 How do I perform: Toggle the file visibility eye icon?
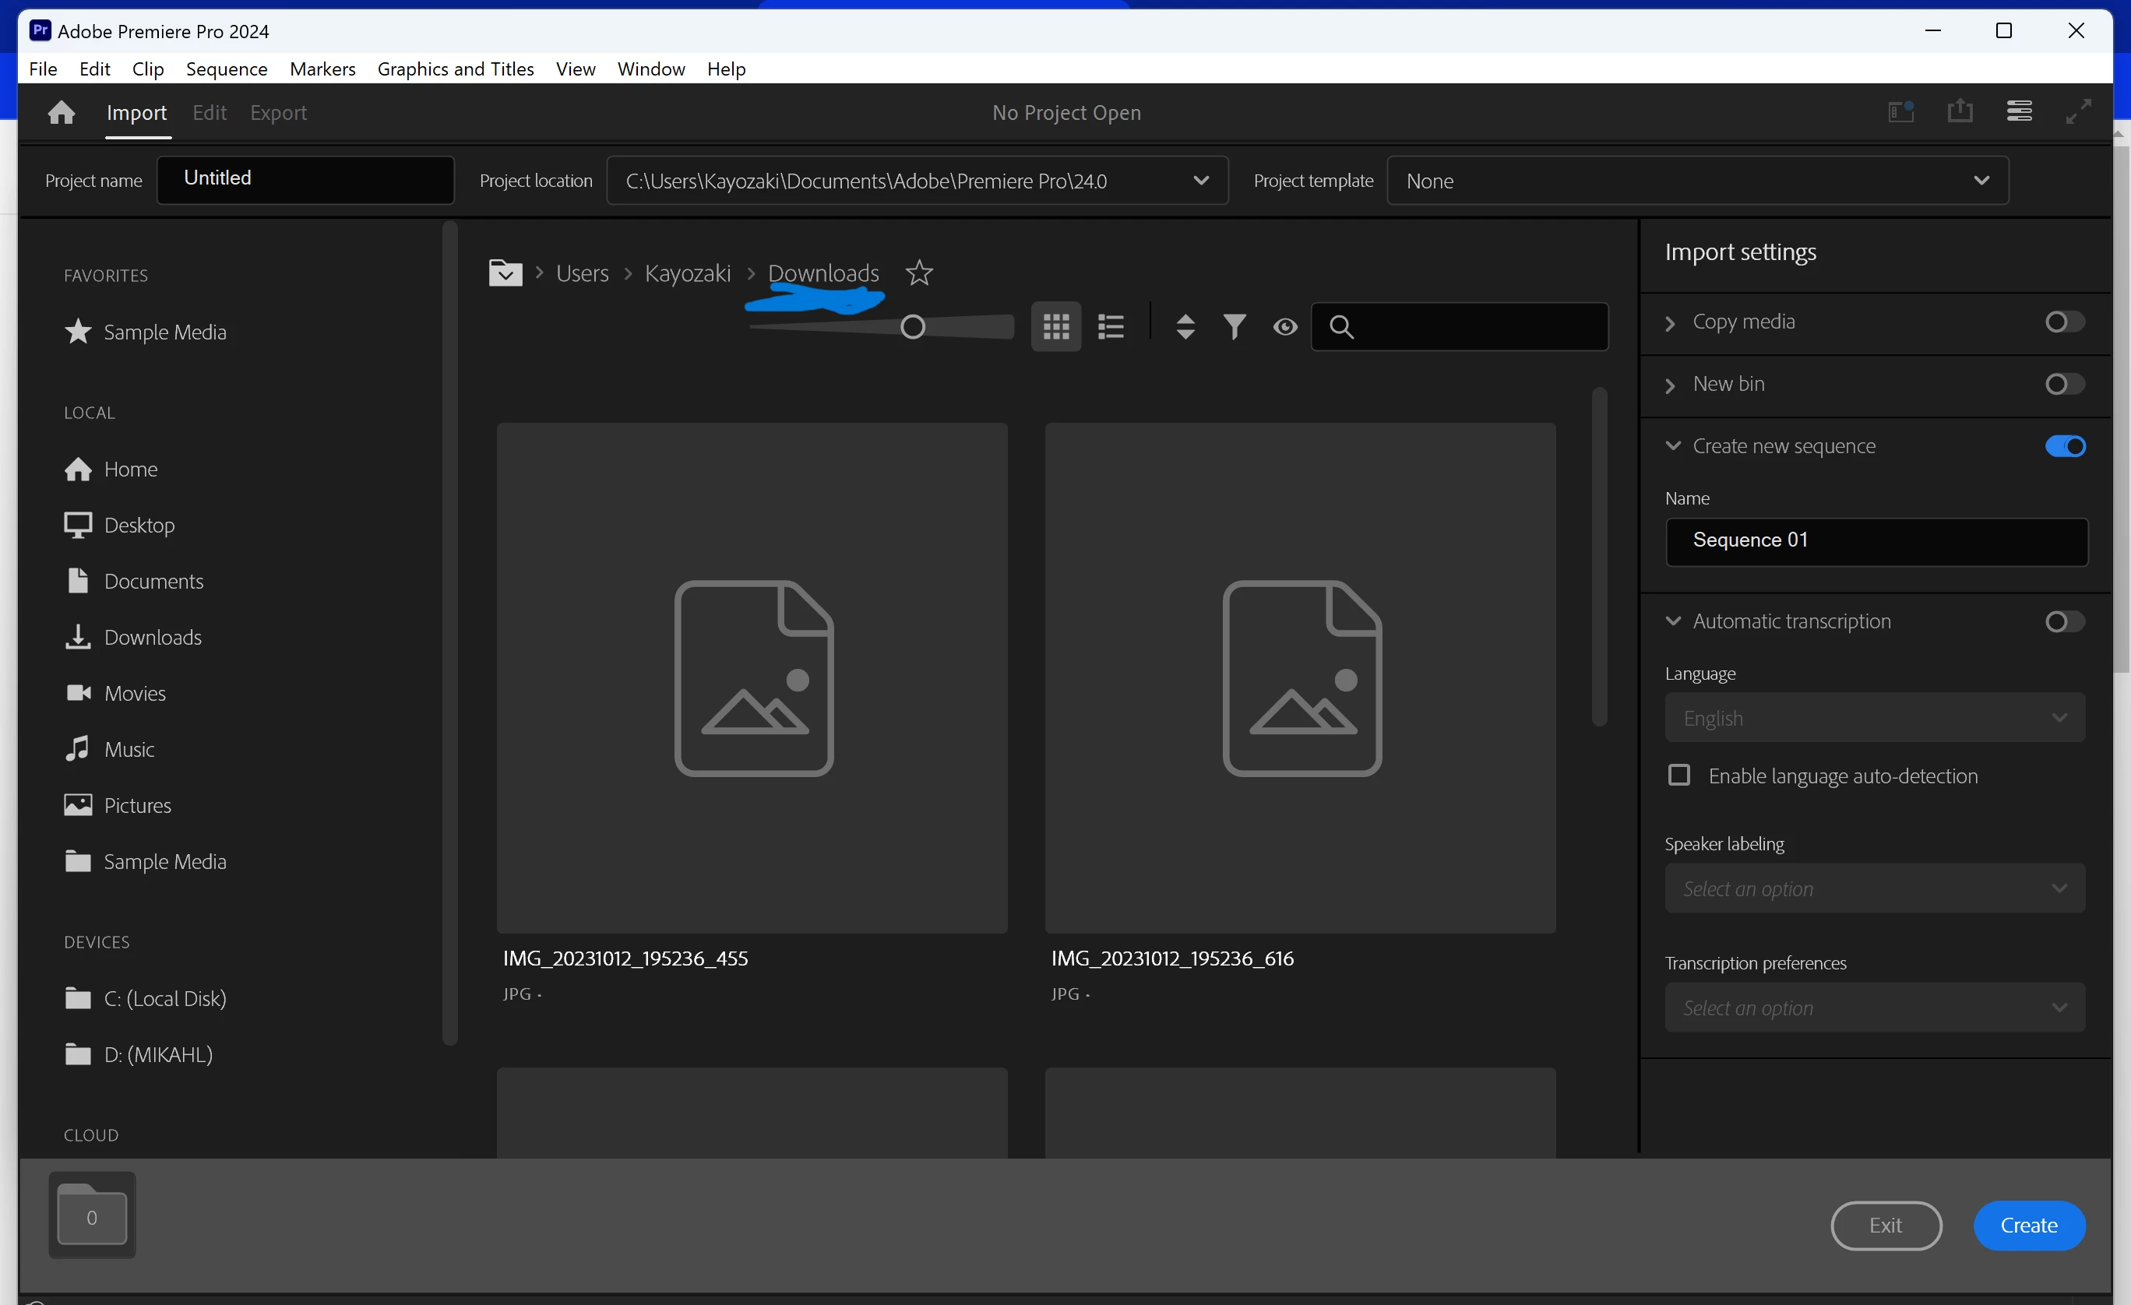(1285, 327)
